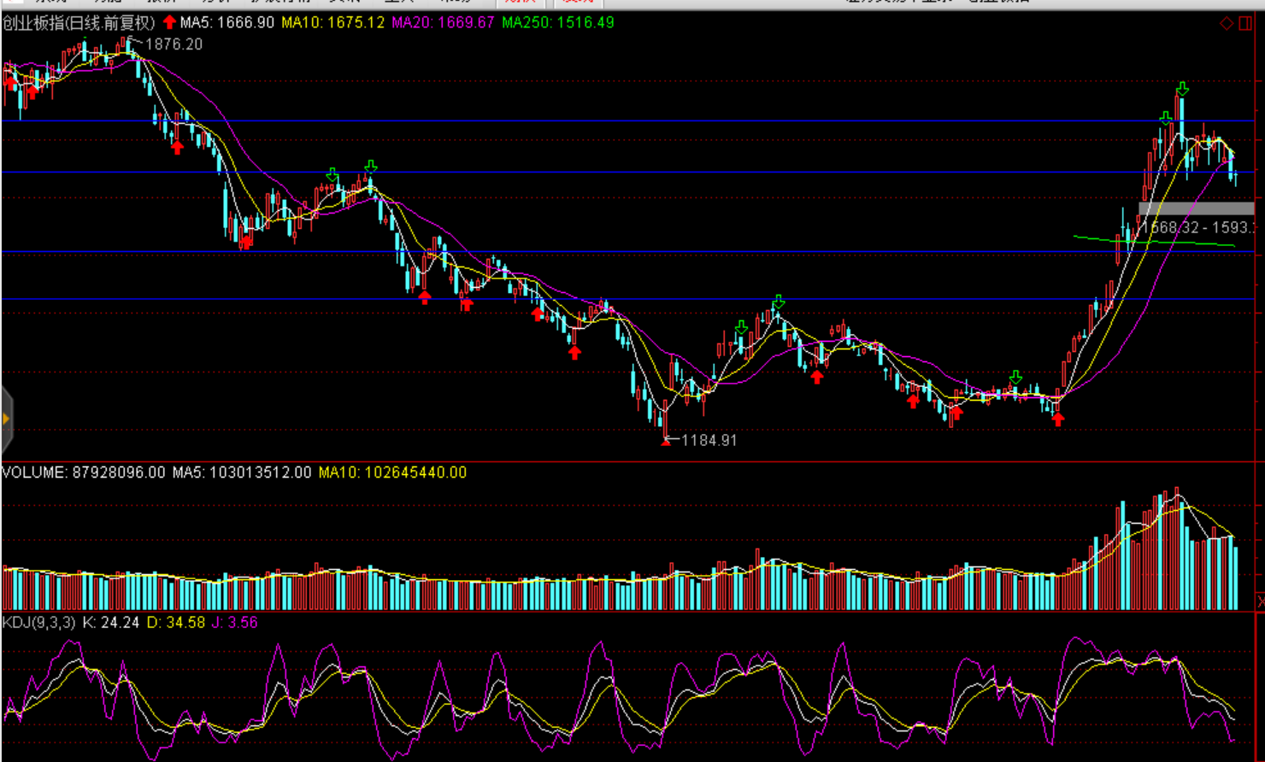This screenshot has height=762, width=1265.
Task: Click the red window-layout icon at top right
Action: (x=1246, y=23)
